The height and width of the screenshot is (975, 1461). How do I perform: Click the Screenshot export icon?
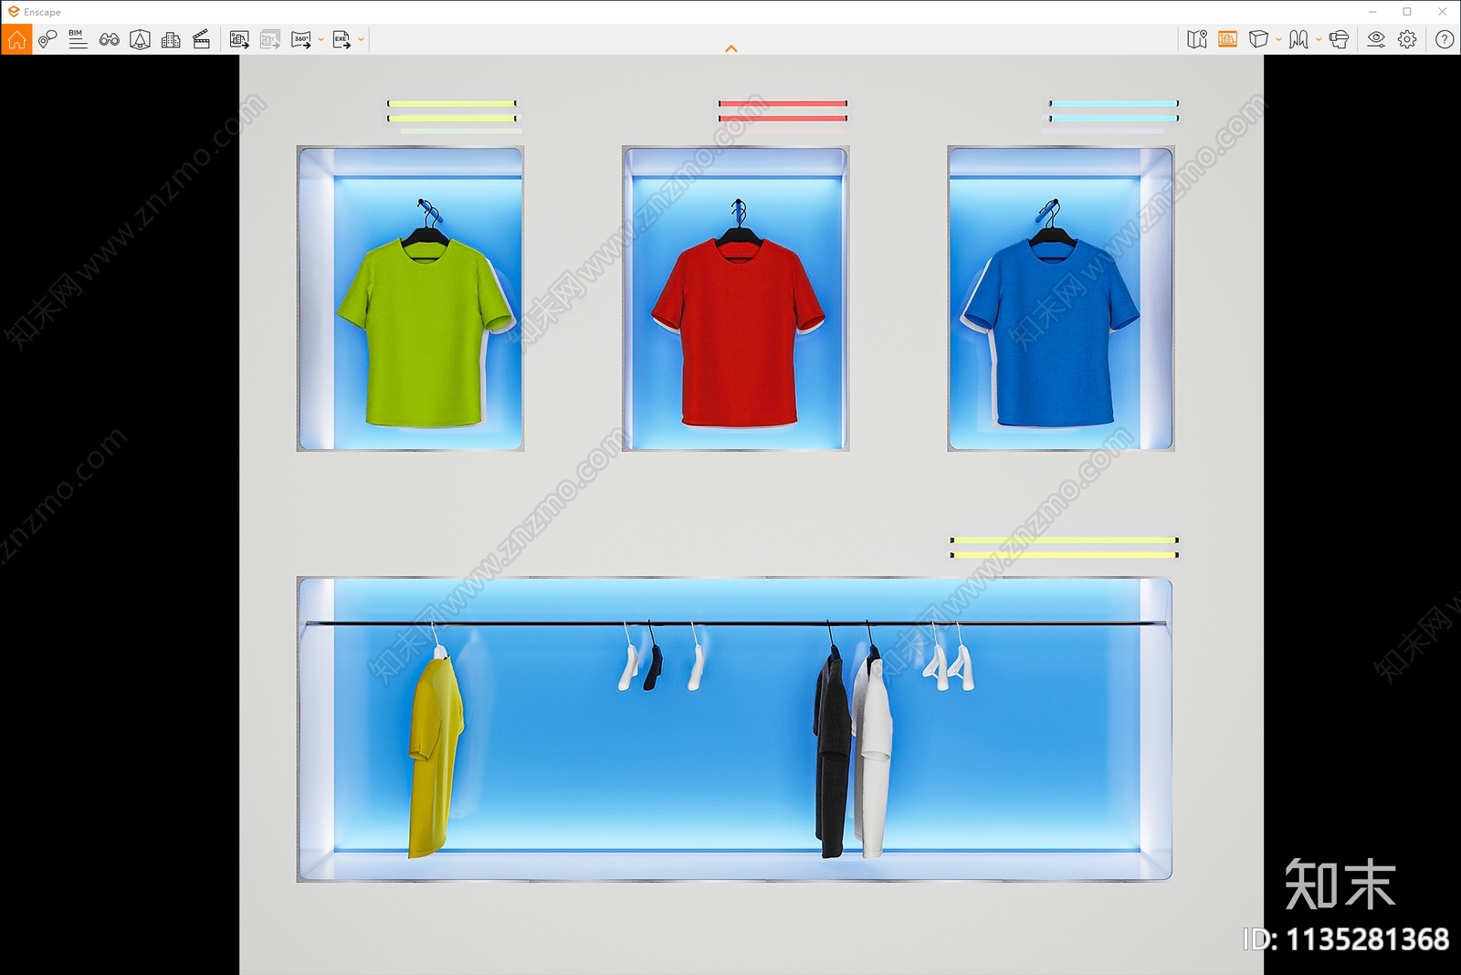pyautogui.click(x=239, y=39)
